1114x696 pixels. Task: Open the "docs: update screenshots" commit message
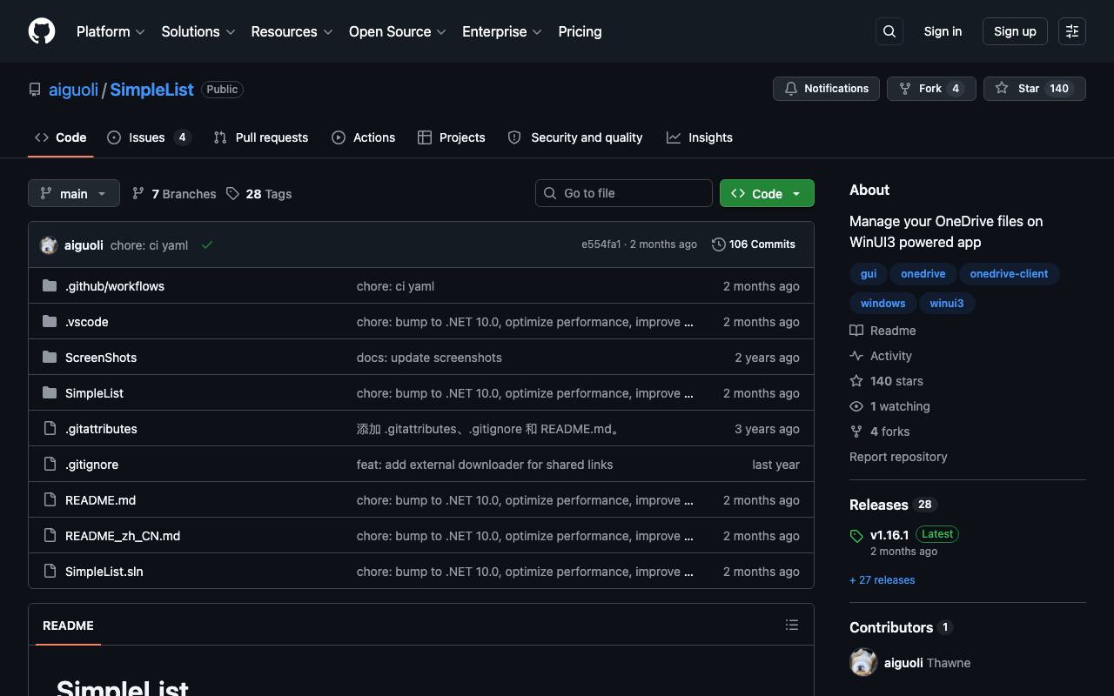tap(429, 358)
